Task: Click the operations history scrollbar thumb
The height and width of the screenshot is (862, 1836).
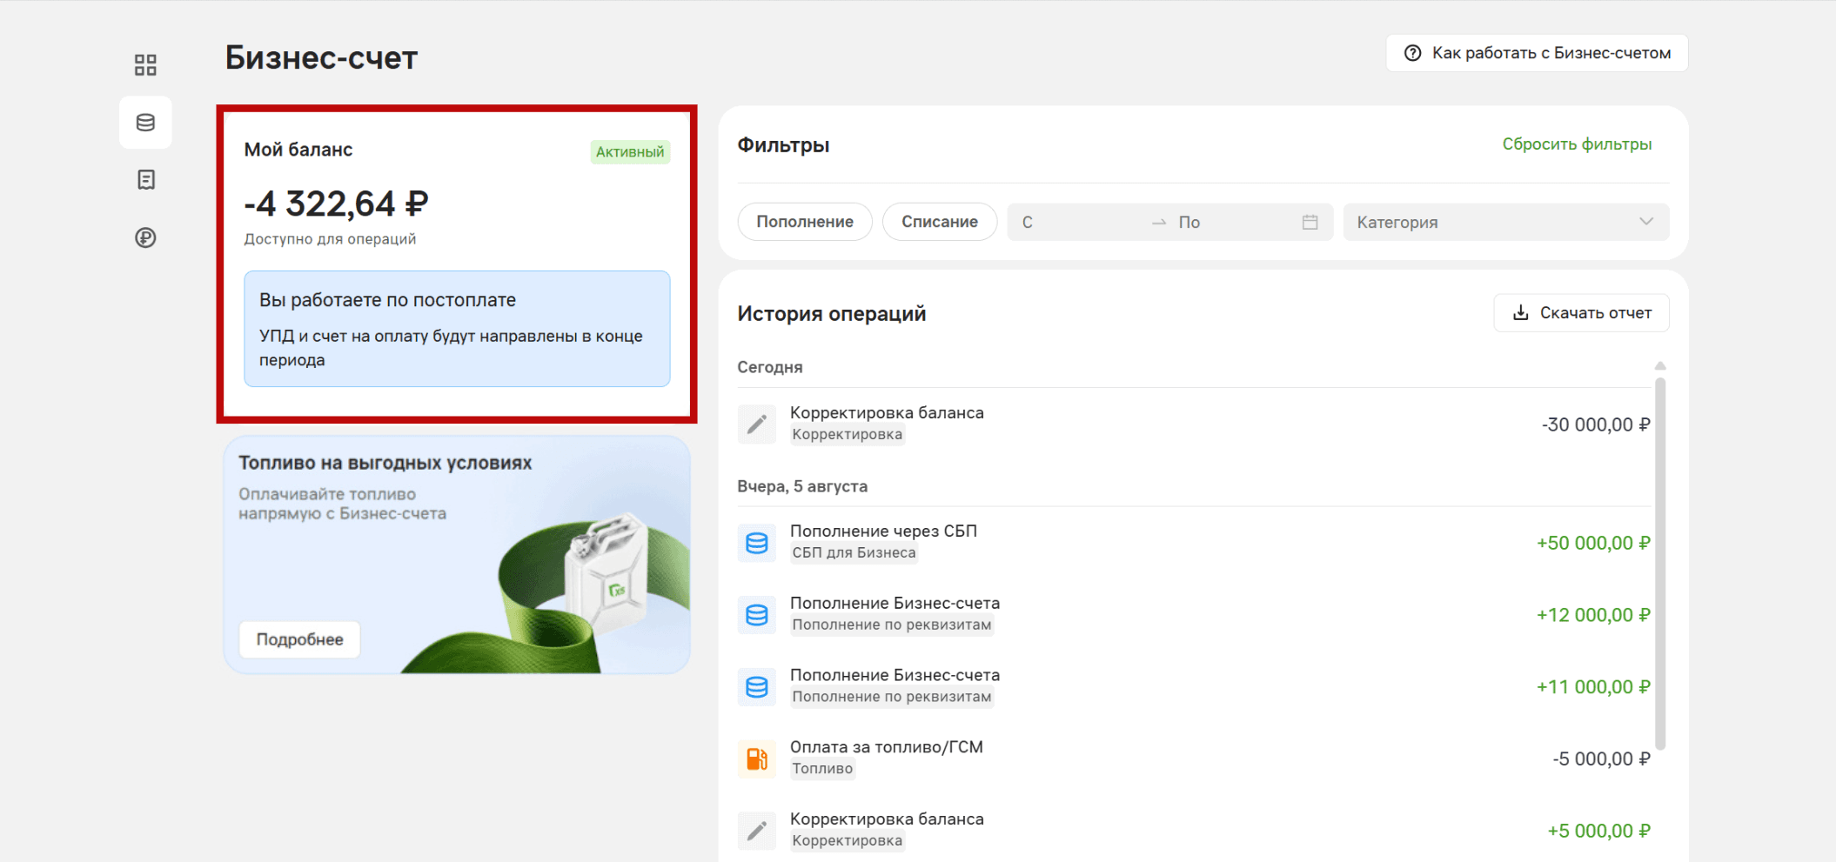Action: [1660, 564]
